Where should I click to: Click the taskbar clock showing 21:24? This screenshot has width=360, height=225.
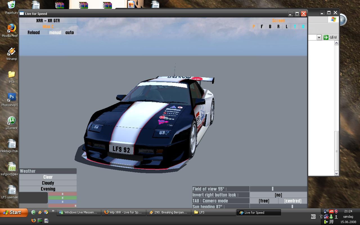[348, 211]
